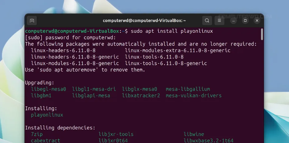Click the green prompt computerwd@computerwd-VirtualBox
Screen dimensions: 289x143
[72, 31]
